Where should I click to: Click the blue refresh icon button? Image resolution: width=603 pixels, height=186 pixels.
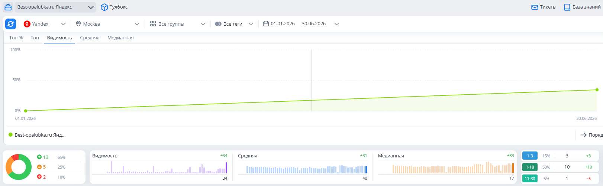pos(10,24)
